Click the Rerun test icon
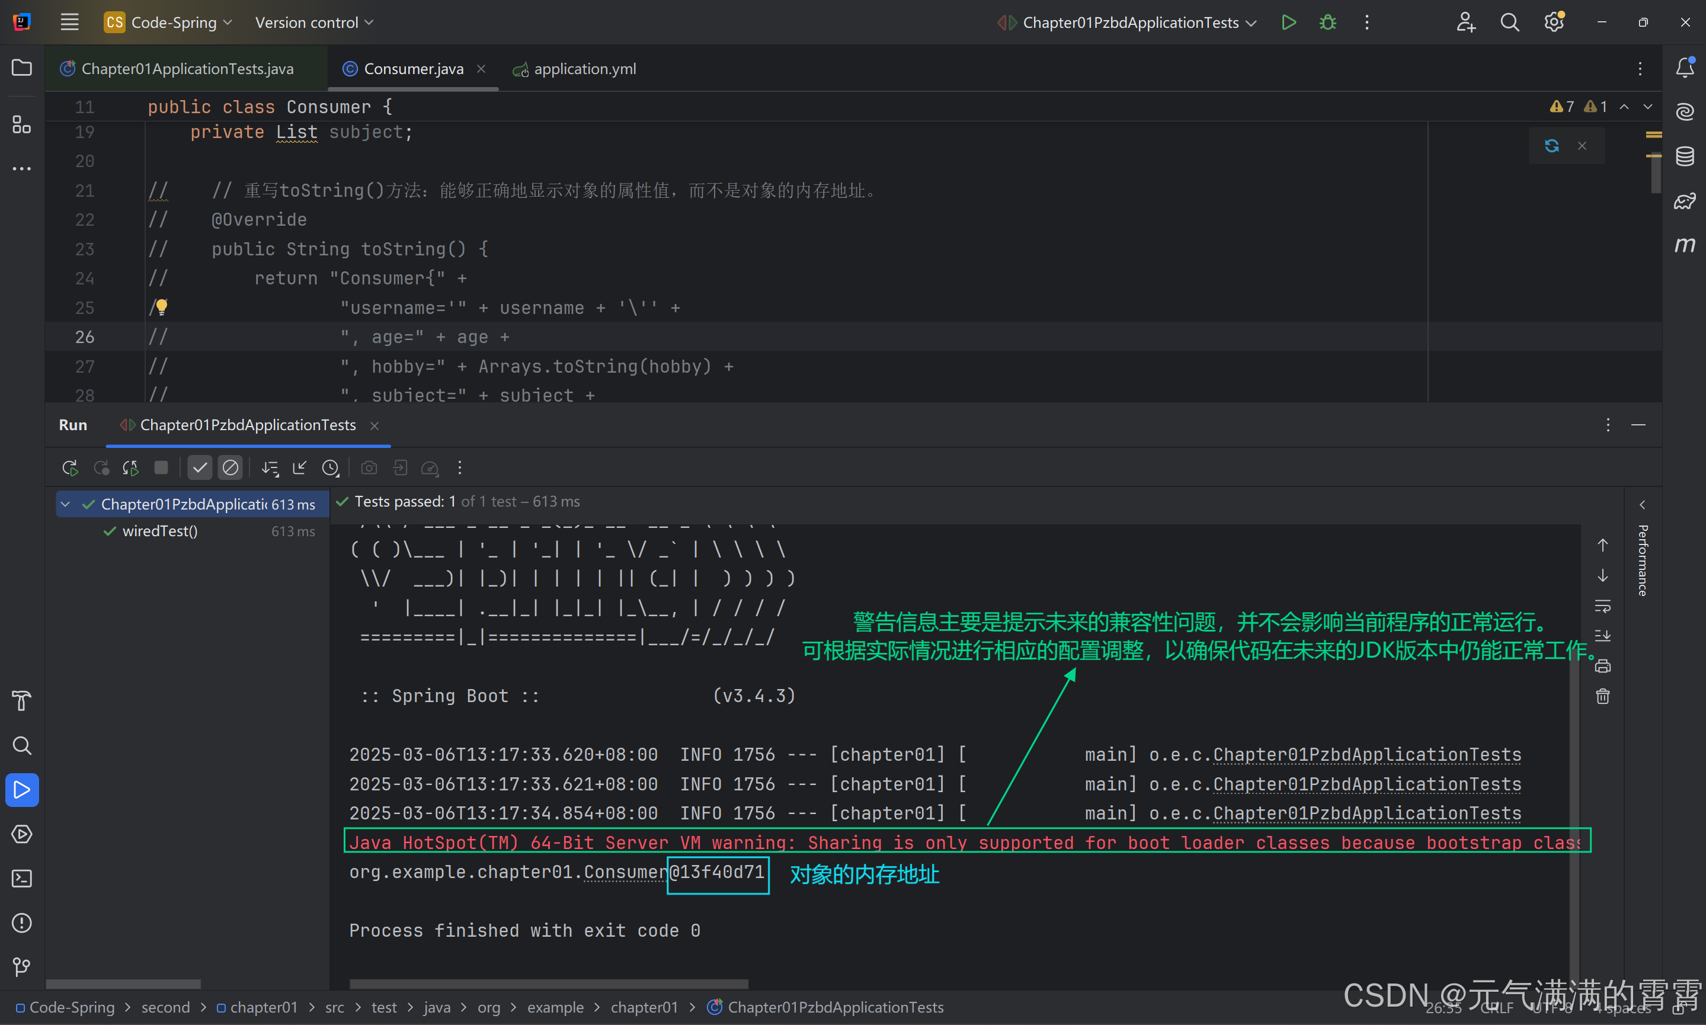This screenshot has width=1706, height=1025. coord(70,467)
